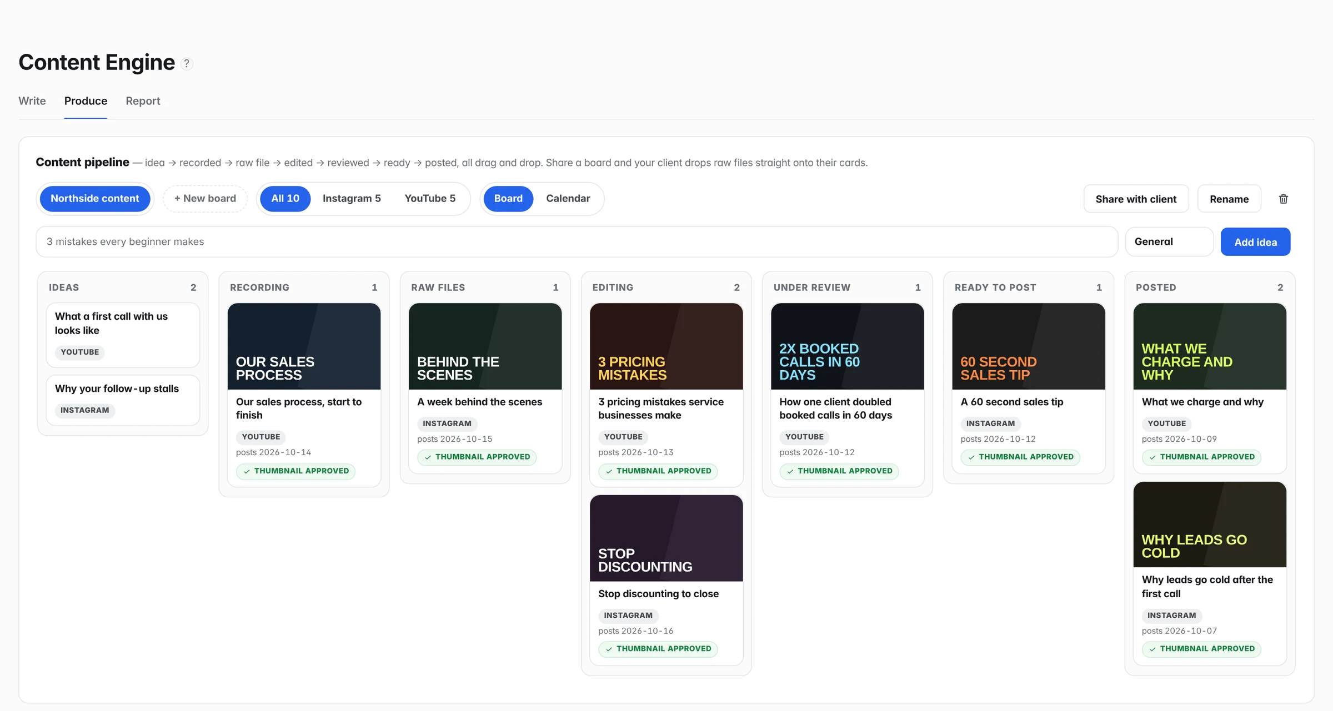Screen dimensions: 1333x711
Task: Open the Report tab
Action: (143, 101)
